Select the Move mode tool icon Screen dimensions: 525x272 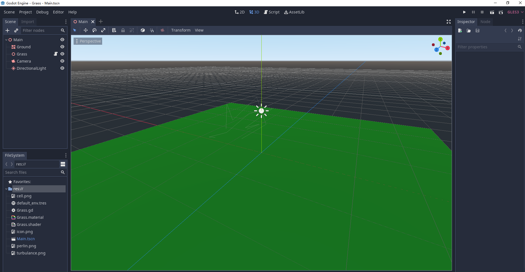pos(86,30)
